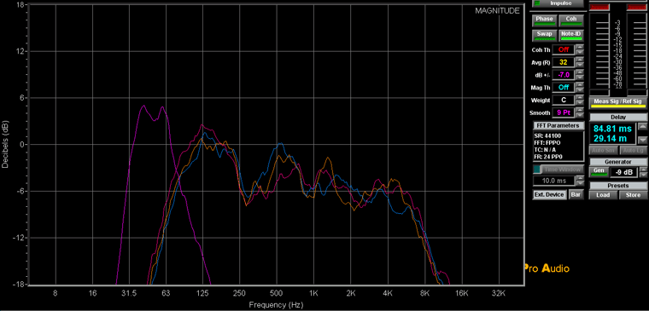Toggle the Coh coherence button

570,20
